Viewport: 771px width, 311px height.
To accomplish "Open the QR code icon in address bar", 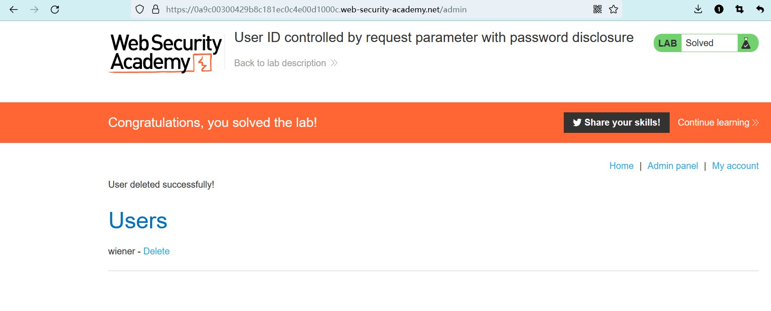I will pyautogui.click(x=598, y=9).
